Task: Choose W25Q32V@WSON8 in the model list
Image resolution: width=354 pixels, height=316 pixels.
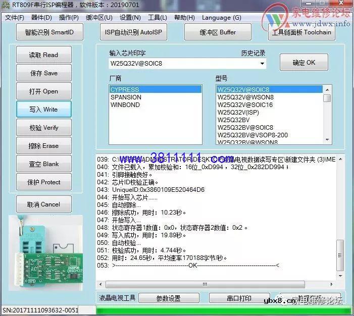Action: pyautogui.click(x=245, y=97)
